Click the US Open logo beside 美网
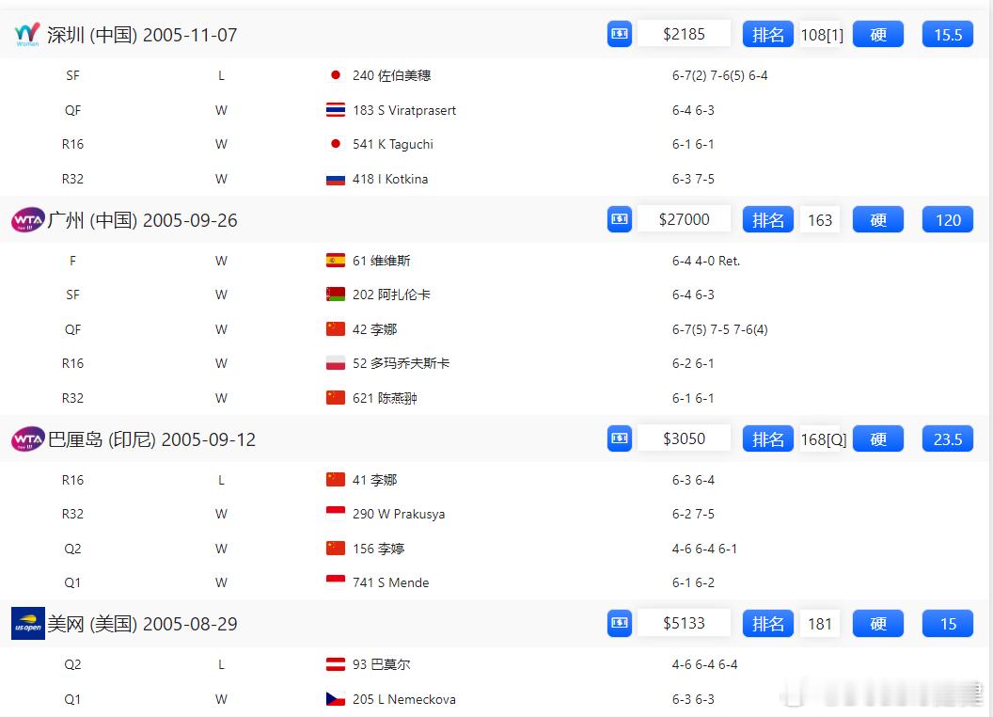The image size is (993, 717). pos(28,624)
